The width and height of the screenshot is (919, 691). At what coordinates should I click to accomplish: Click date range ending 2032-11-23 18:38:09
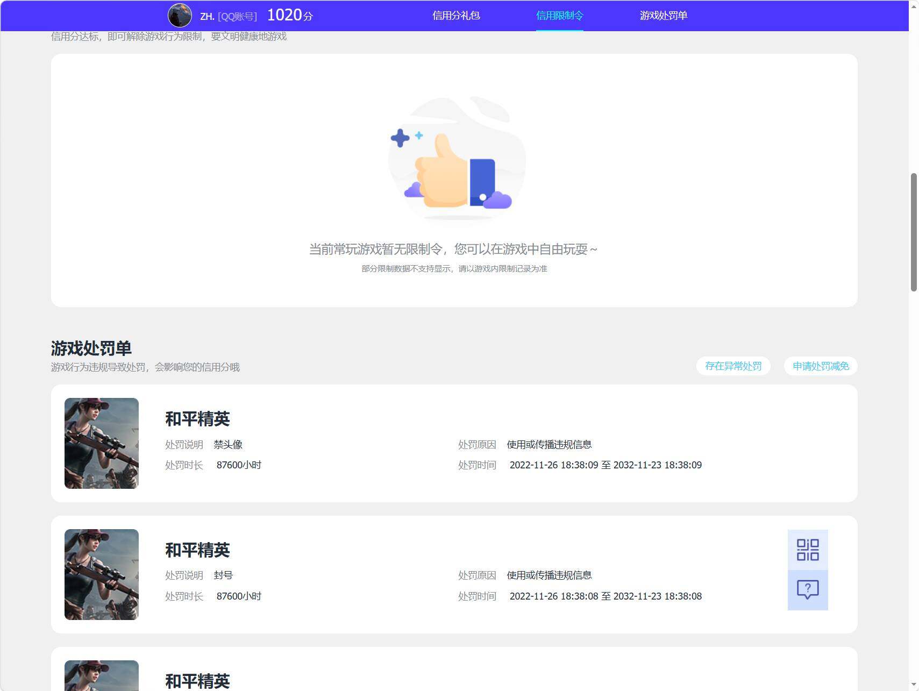pyautogui.click(x=605, y=465)
